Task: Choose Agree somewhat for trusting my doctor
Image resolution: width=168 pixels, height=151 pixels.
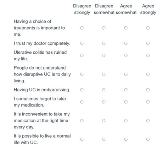Action: pos(126,43)
